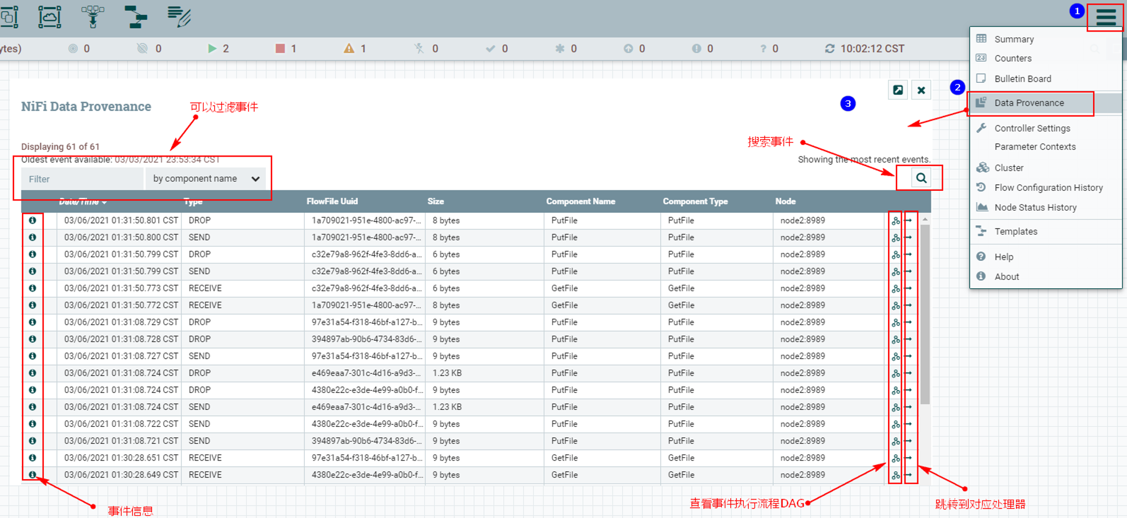Click into the Filter text field
The width and height of the screenshot is (1127, 518).
point(82,178)
